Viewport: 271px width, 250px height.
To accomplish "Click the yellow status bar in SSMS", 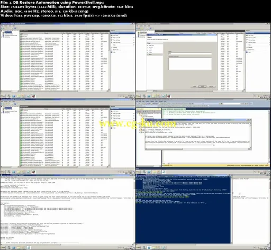I will [x=216, y=165].
